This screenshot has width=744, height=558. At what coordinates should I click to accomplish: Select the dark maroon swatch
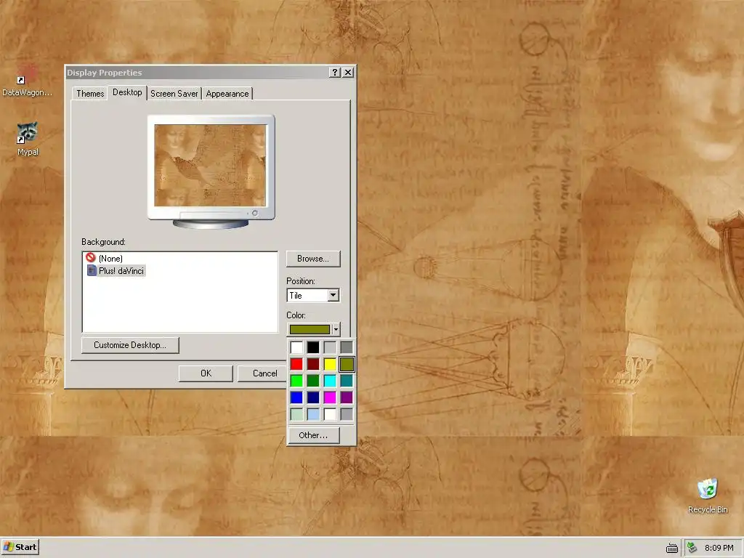click(x=313, y=364)
